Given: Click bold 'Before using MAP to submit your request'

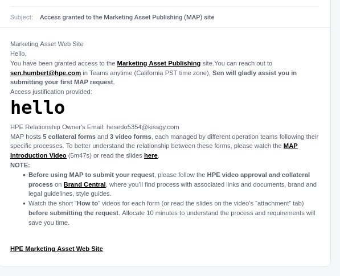Looking at the screenshot, I should point(91,175).
